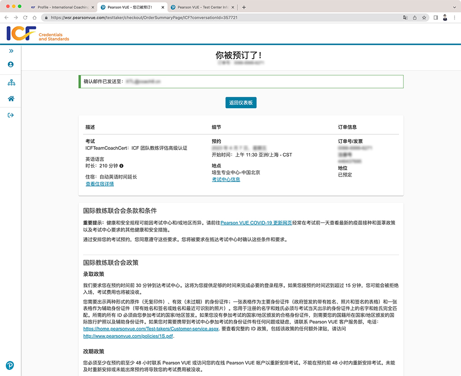Open the user profile icon in sidebar
The image size is (461, 376).
pyautogui.click(x=11, y=65)
